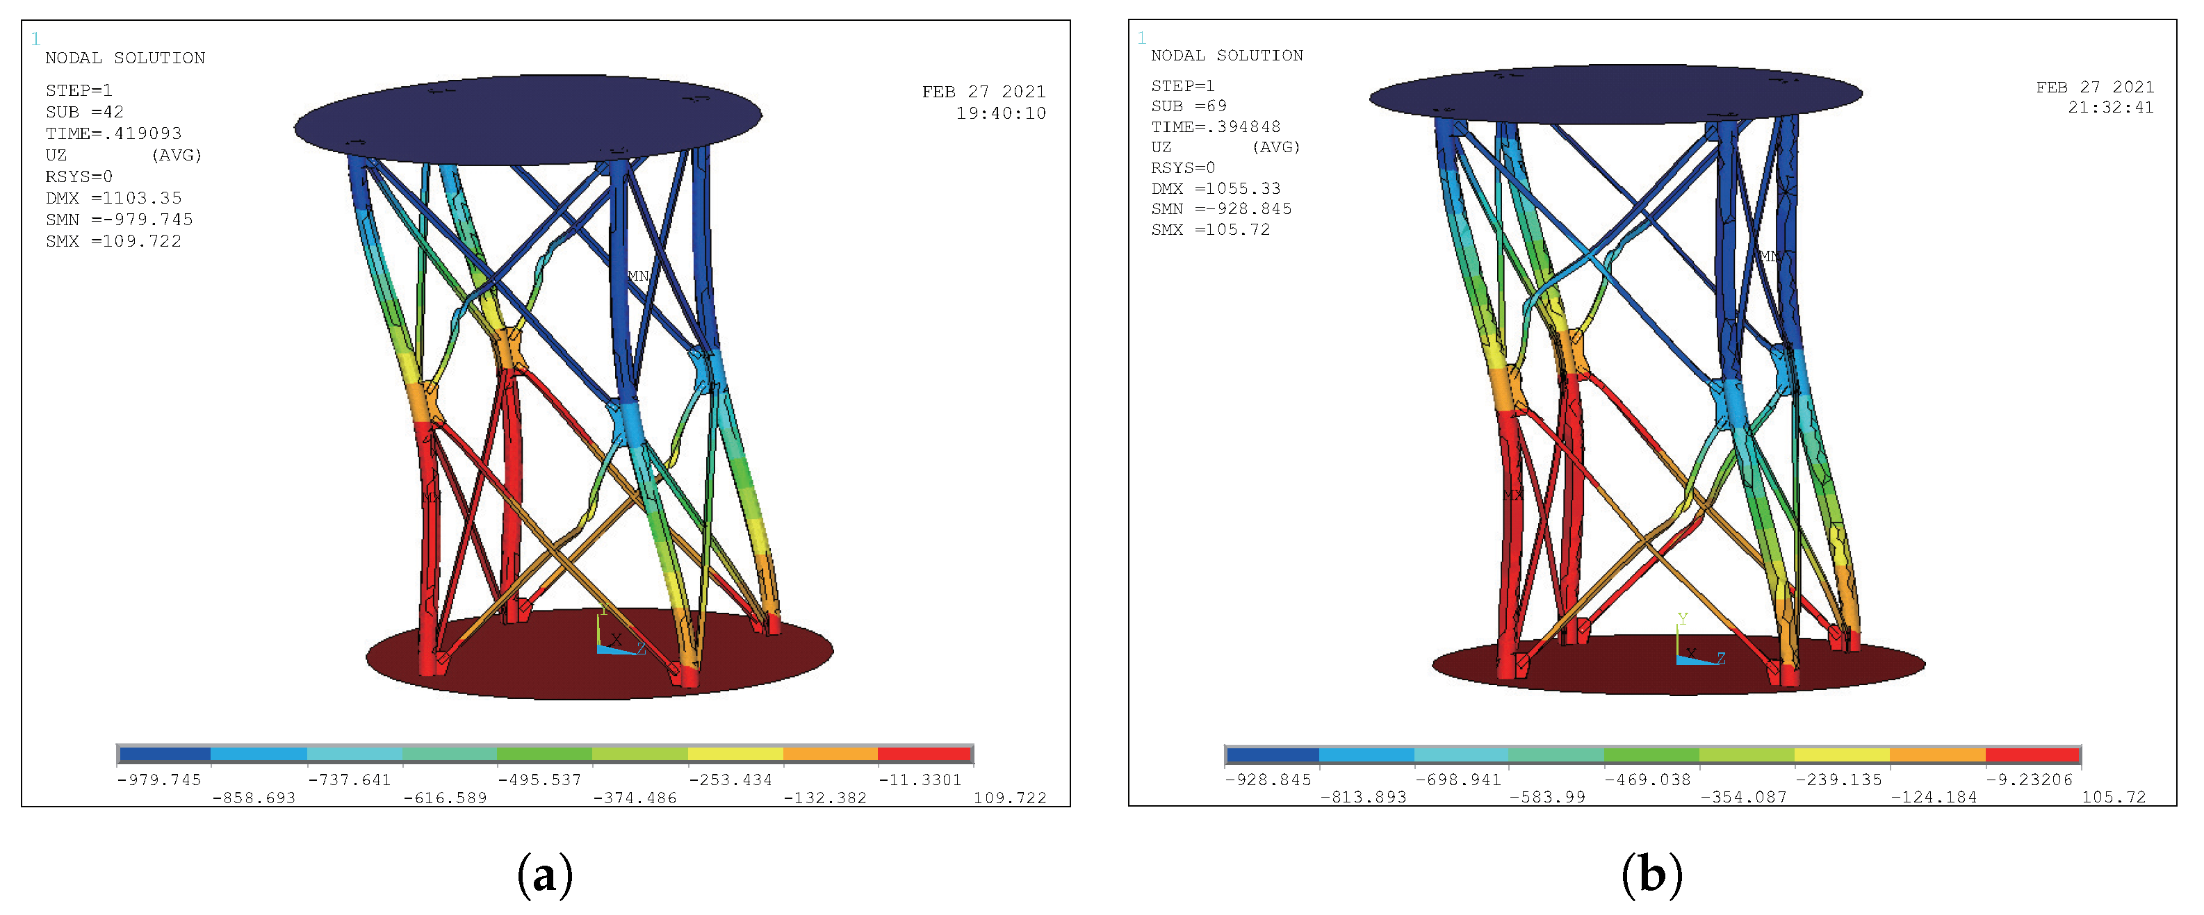Click the (b) subfigure label

point(1651,875)
